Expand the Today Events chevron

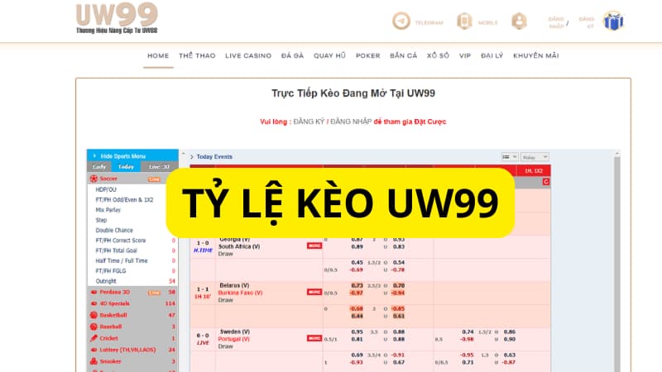(192, 157)
